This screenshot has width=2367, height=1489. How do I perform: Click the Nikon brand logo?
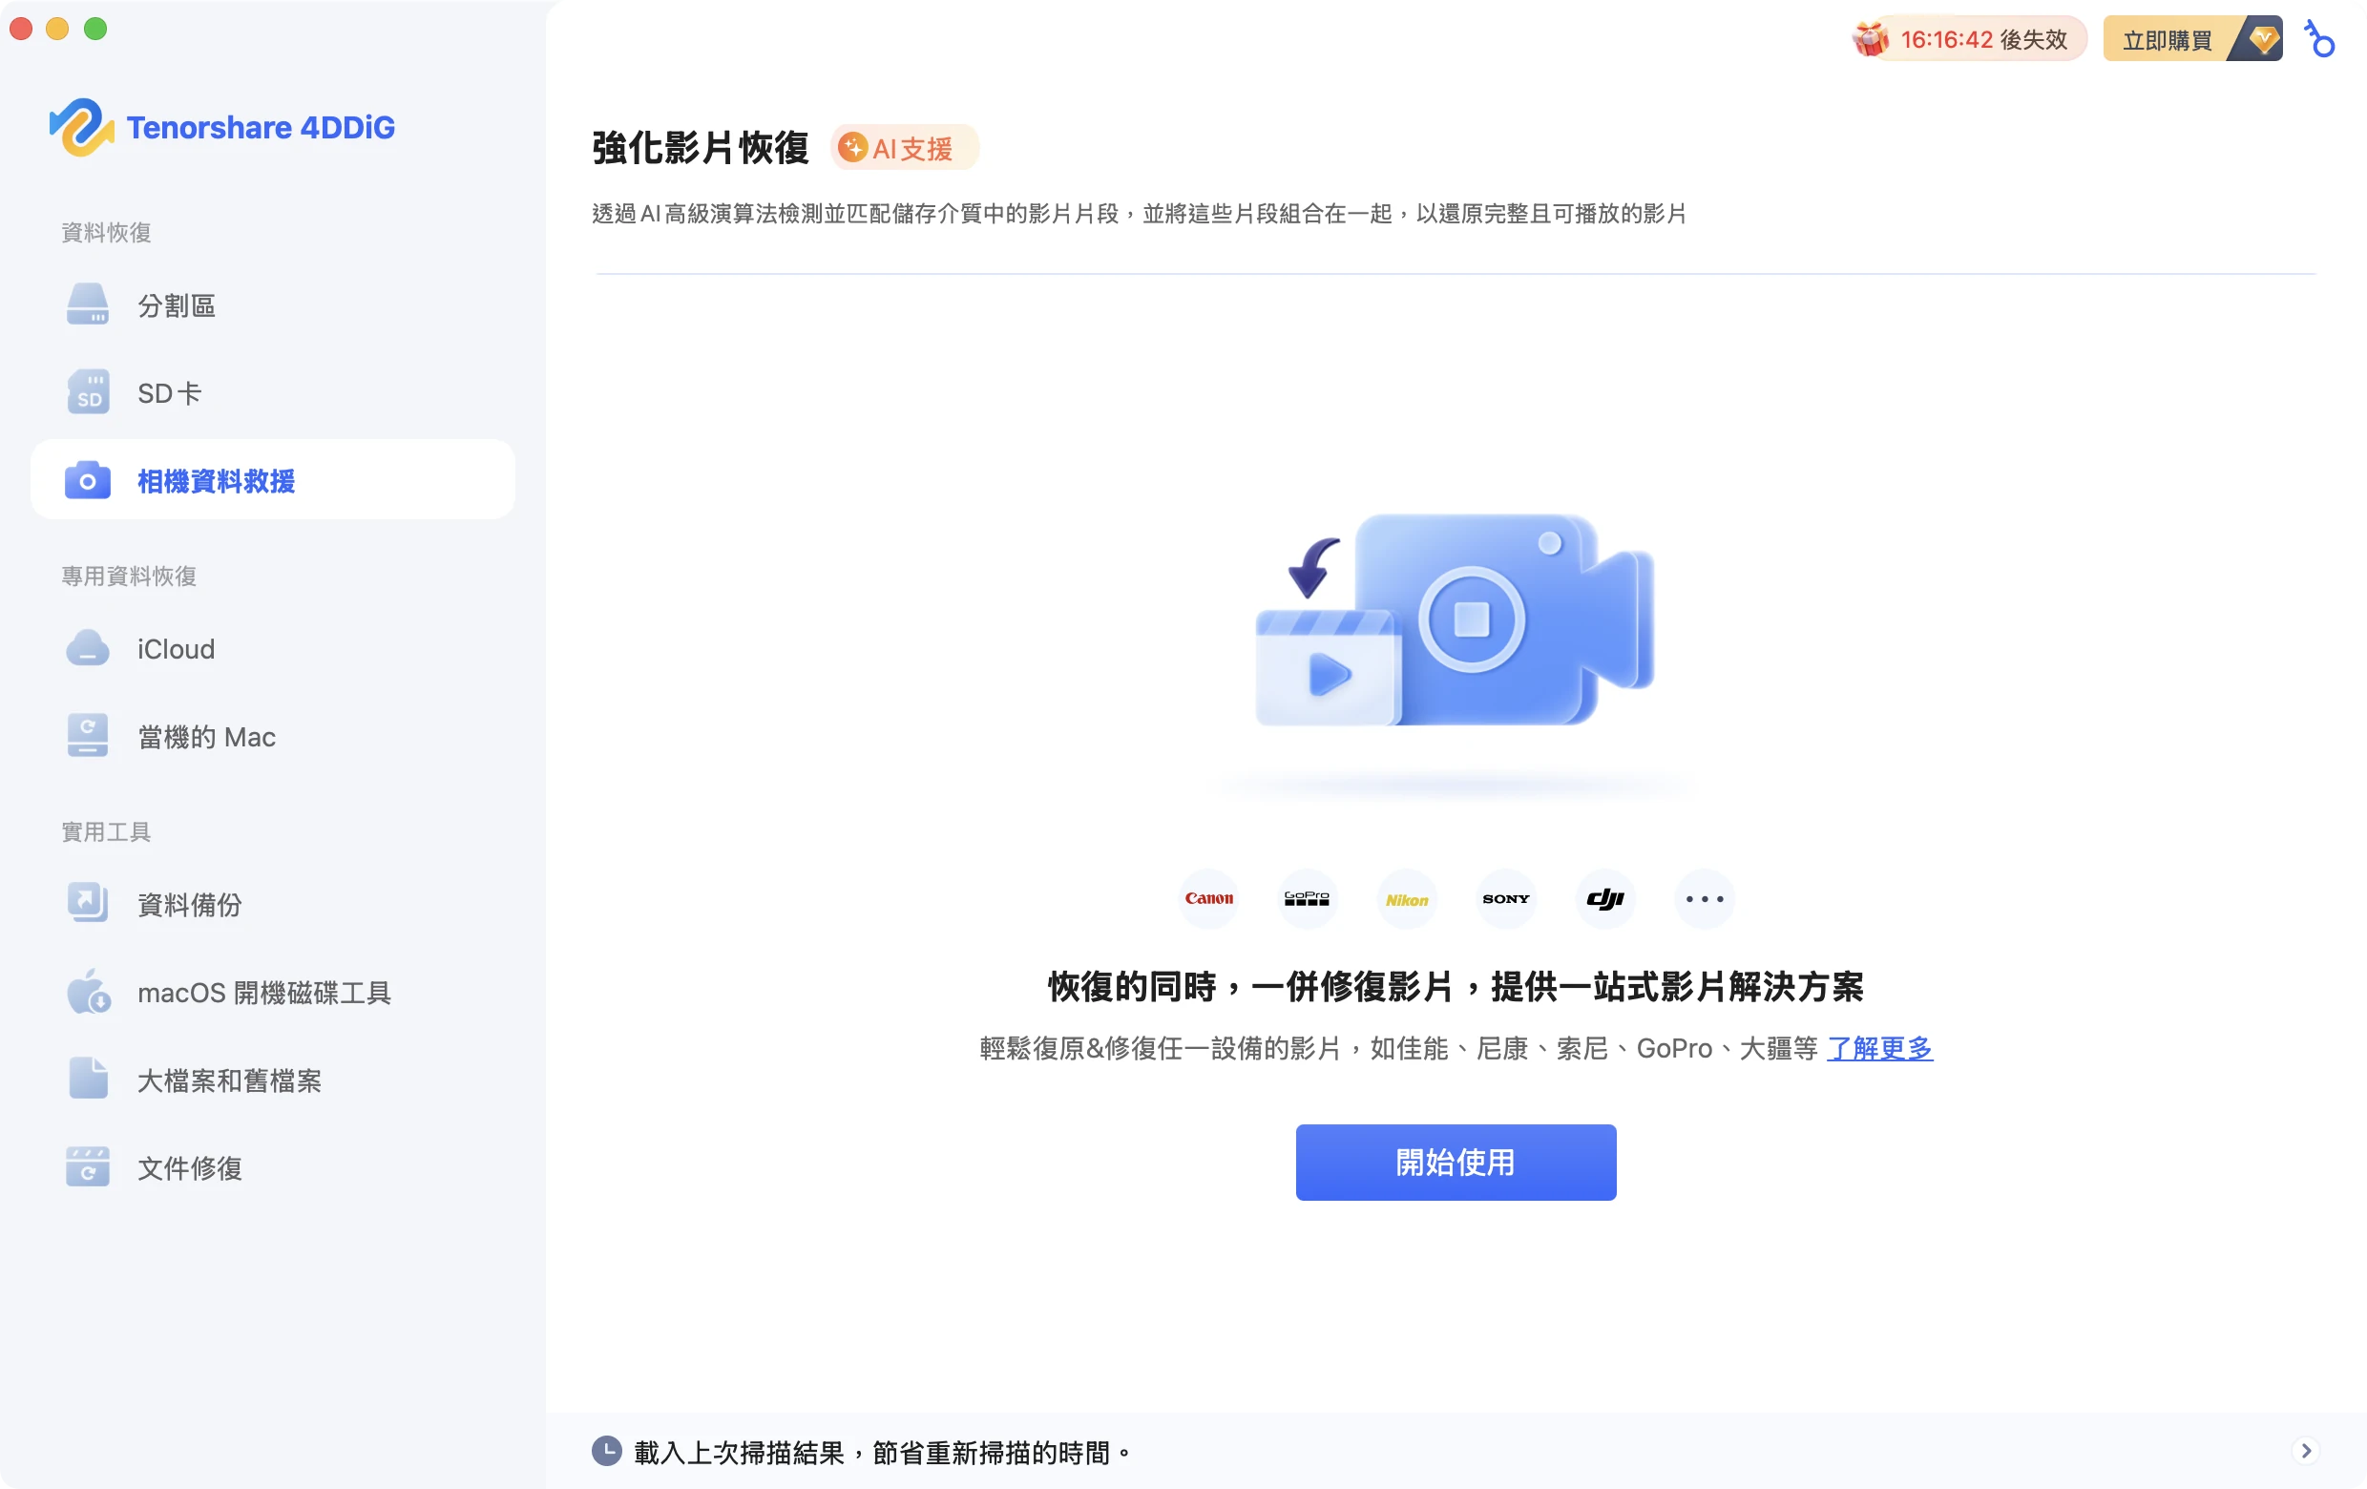click(x=1407, y=898)
